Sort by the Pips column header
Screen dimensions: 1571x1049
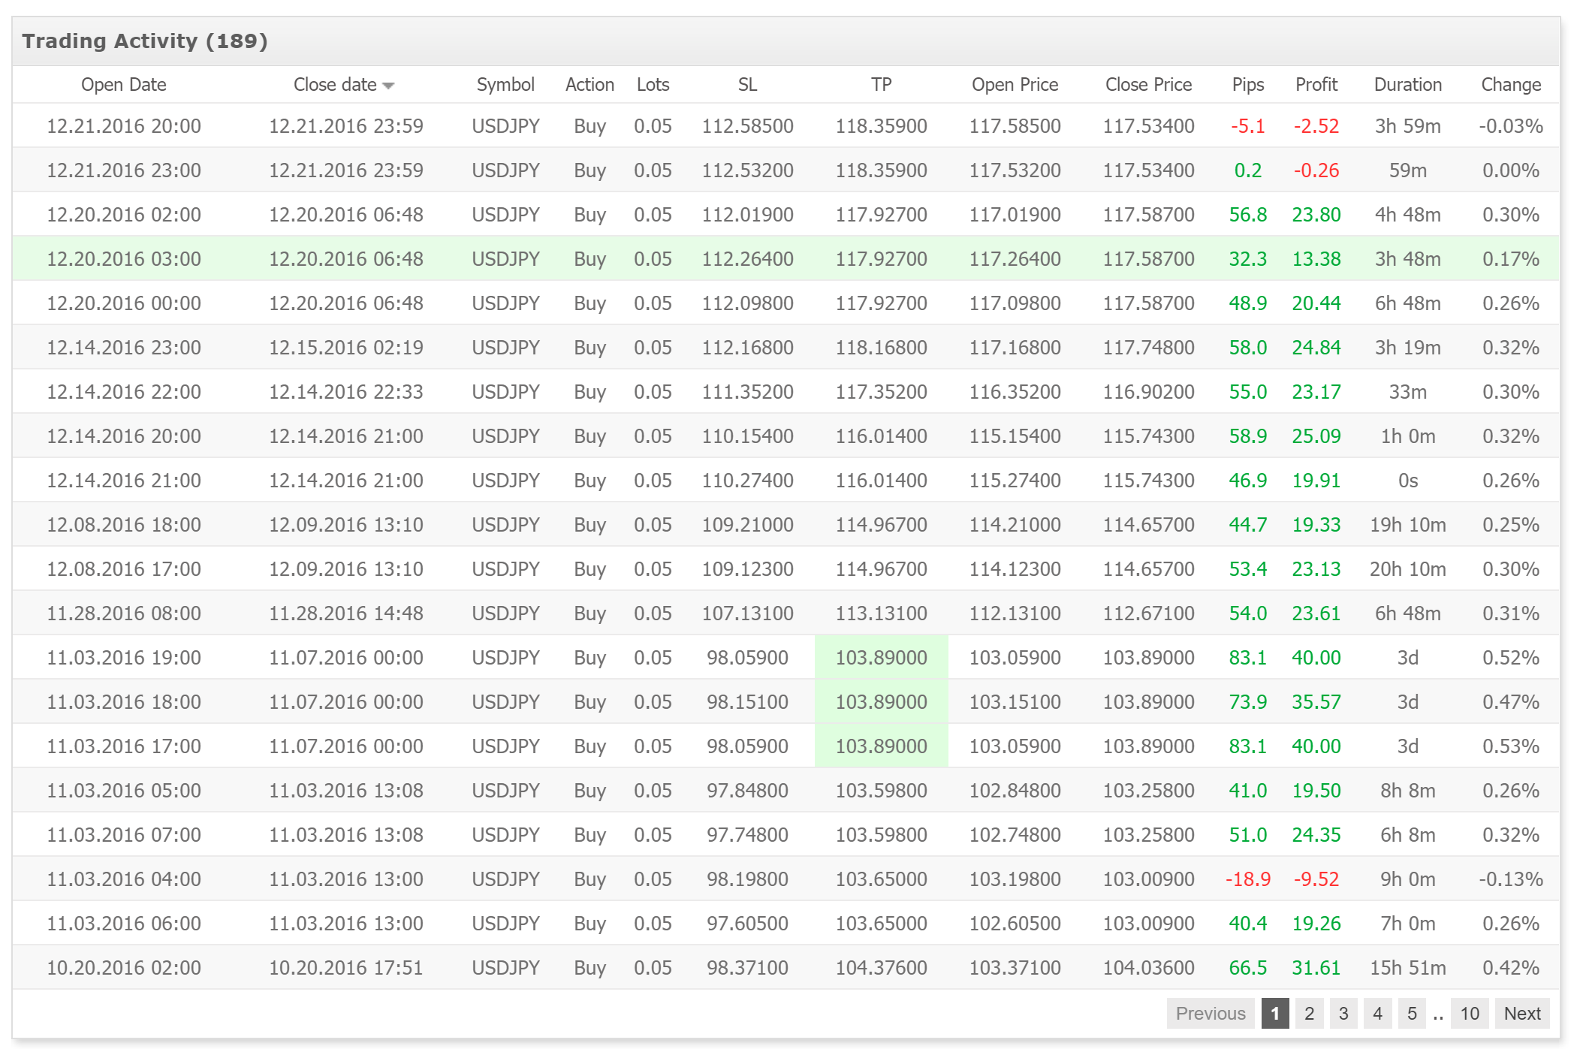[x=1247, y=85]
